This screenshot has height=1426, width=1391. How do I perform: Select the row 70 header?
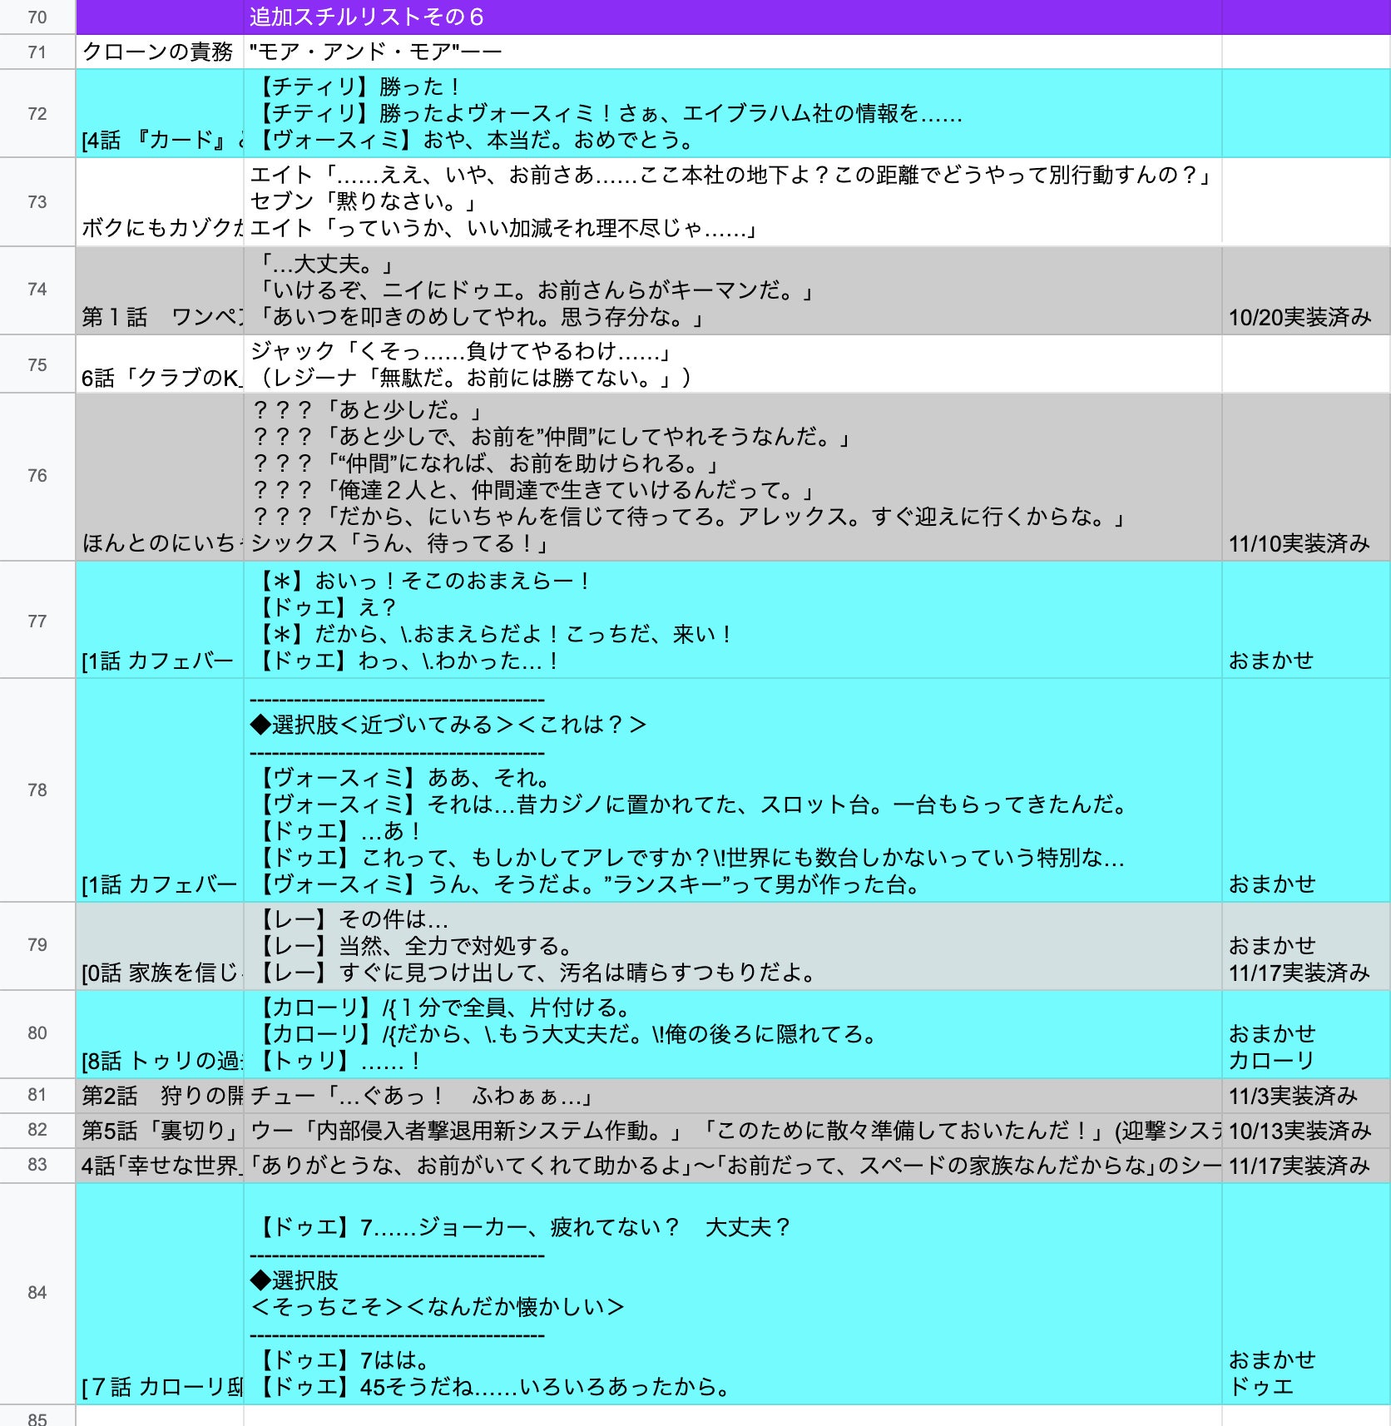point(37,17)
